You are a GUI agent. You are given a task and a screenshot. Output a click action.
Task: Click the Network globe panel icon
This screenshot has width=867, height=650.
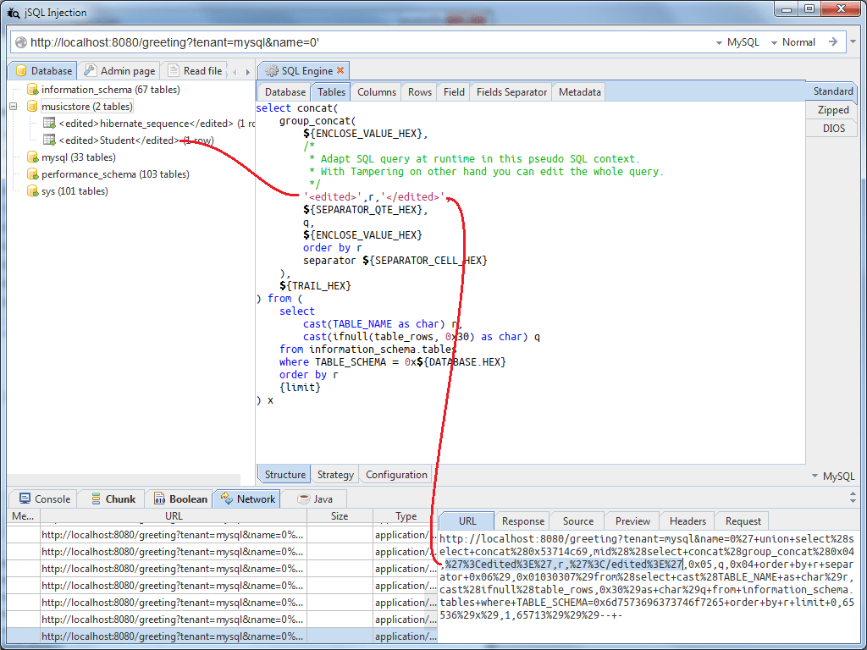[x=227, y=499]
